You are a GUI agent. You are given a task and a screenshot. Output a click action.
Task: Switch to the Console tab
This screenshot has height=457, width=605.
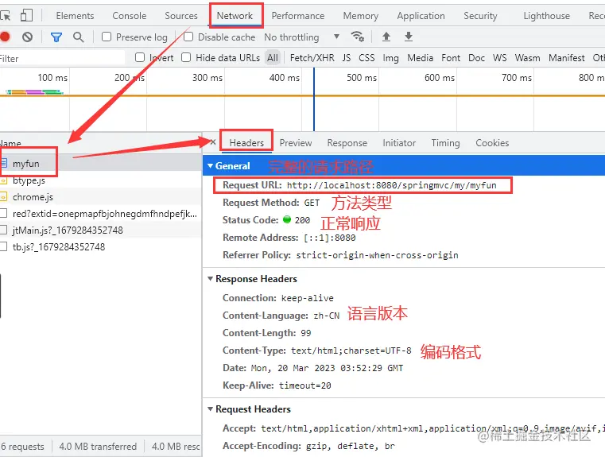click(x=130, y=16)
